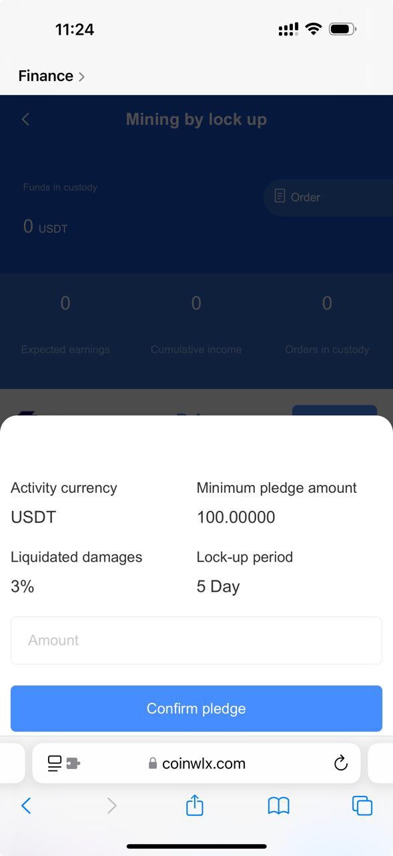Tap the Order document icon

coord(280,197)
